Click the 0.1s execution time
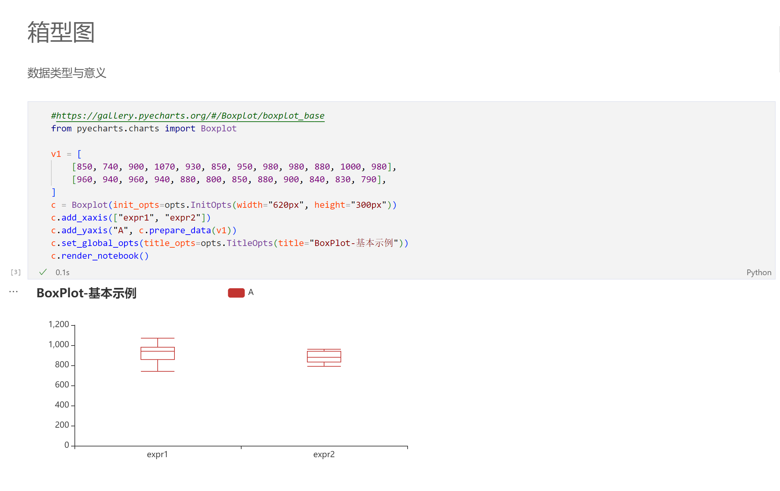This screenshot has width=780, height=491. coord(62,272)
